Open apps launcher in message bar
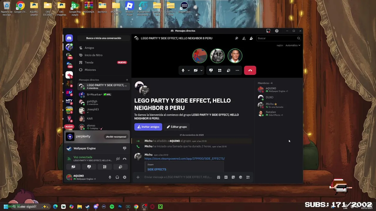The height and width of the screenshot is (211, 376). [248, 177]
